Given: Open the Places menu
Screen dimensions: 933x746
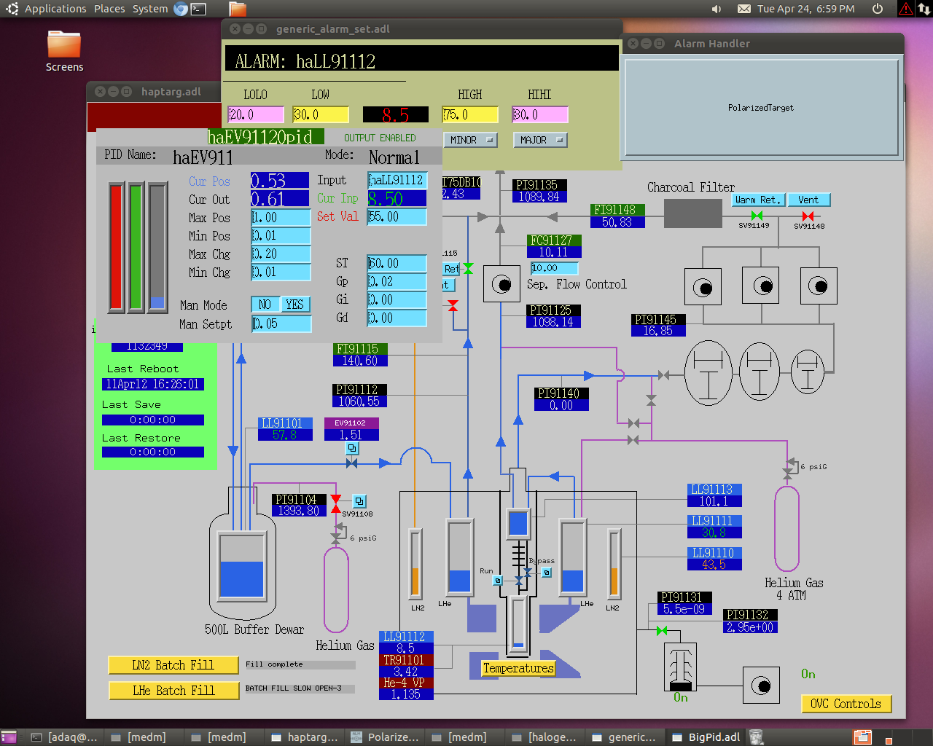Looking at the screenshot, I should [109, 9].
